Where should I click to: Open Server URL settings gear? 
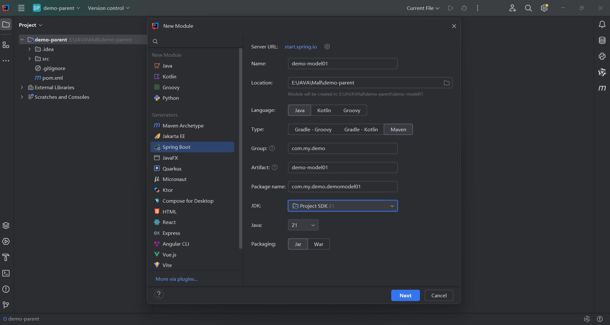point(327,47)
